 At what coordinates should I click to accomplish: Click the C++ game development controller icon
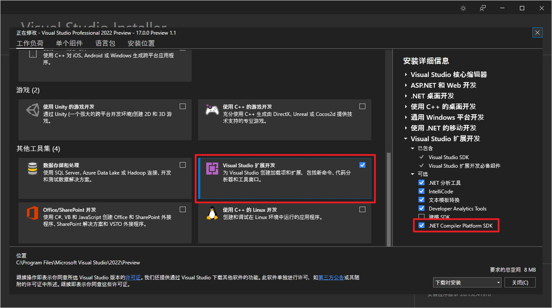(212, 110)
